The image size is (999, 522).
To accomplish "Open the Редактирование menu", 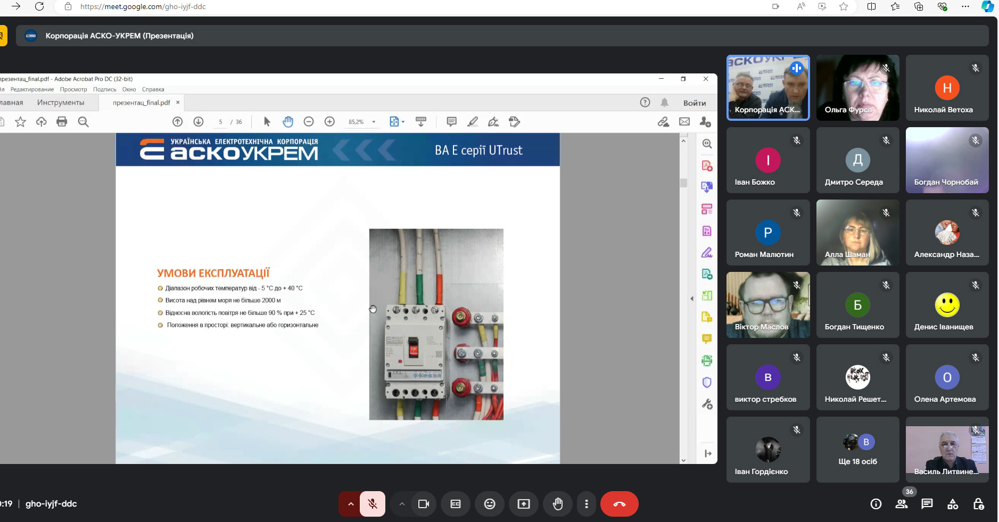I will 32,89.
